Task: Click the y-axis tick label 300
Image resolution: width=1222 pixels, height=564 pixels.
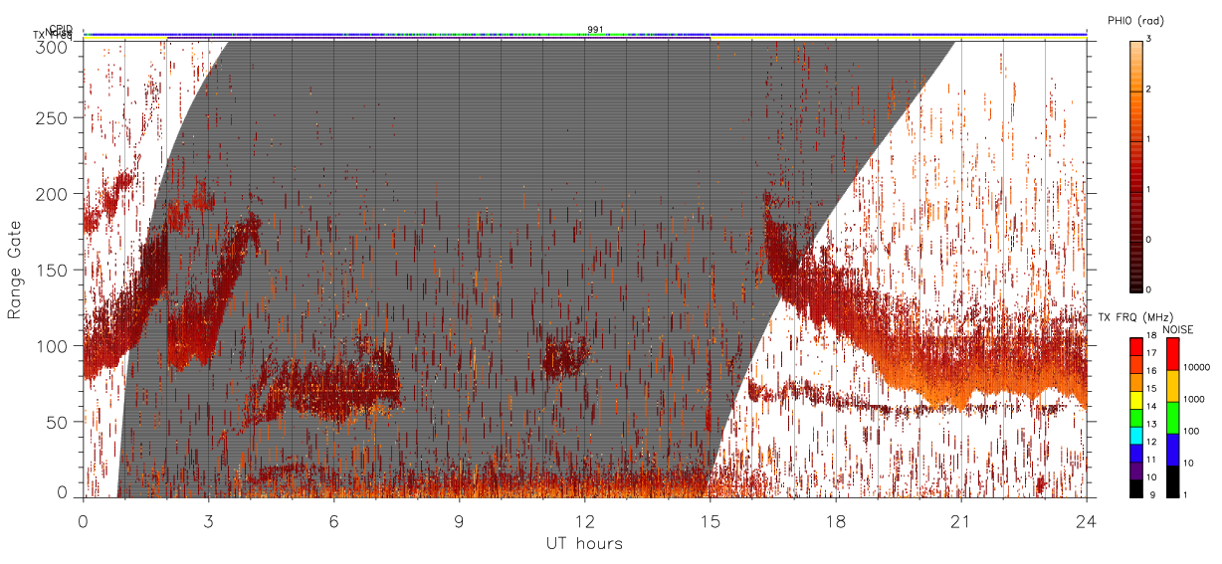Action: [x=53, y=46]
